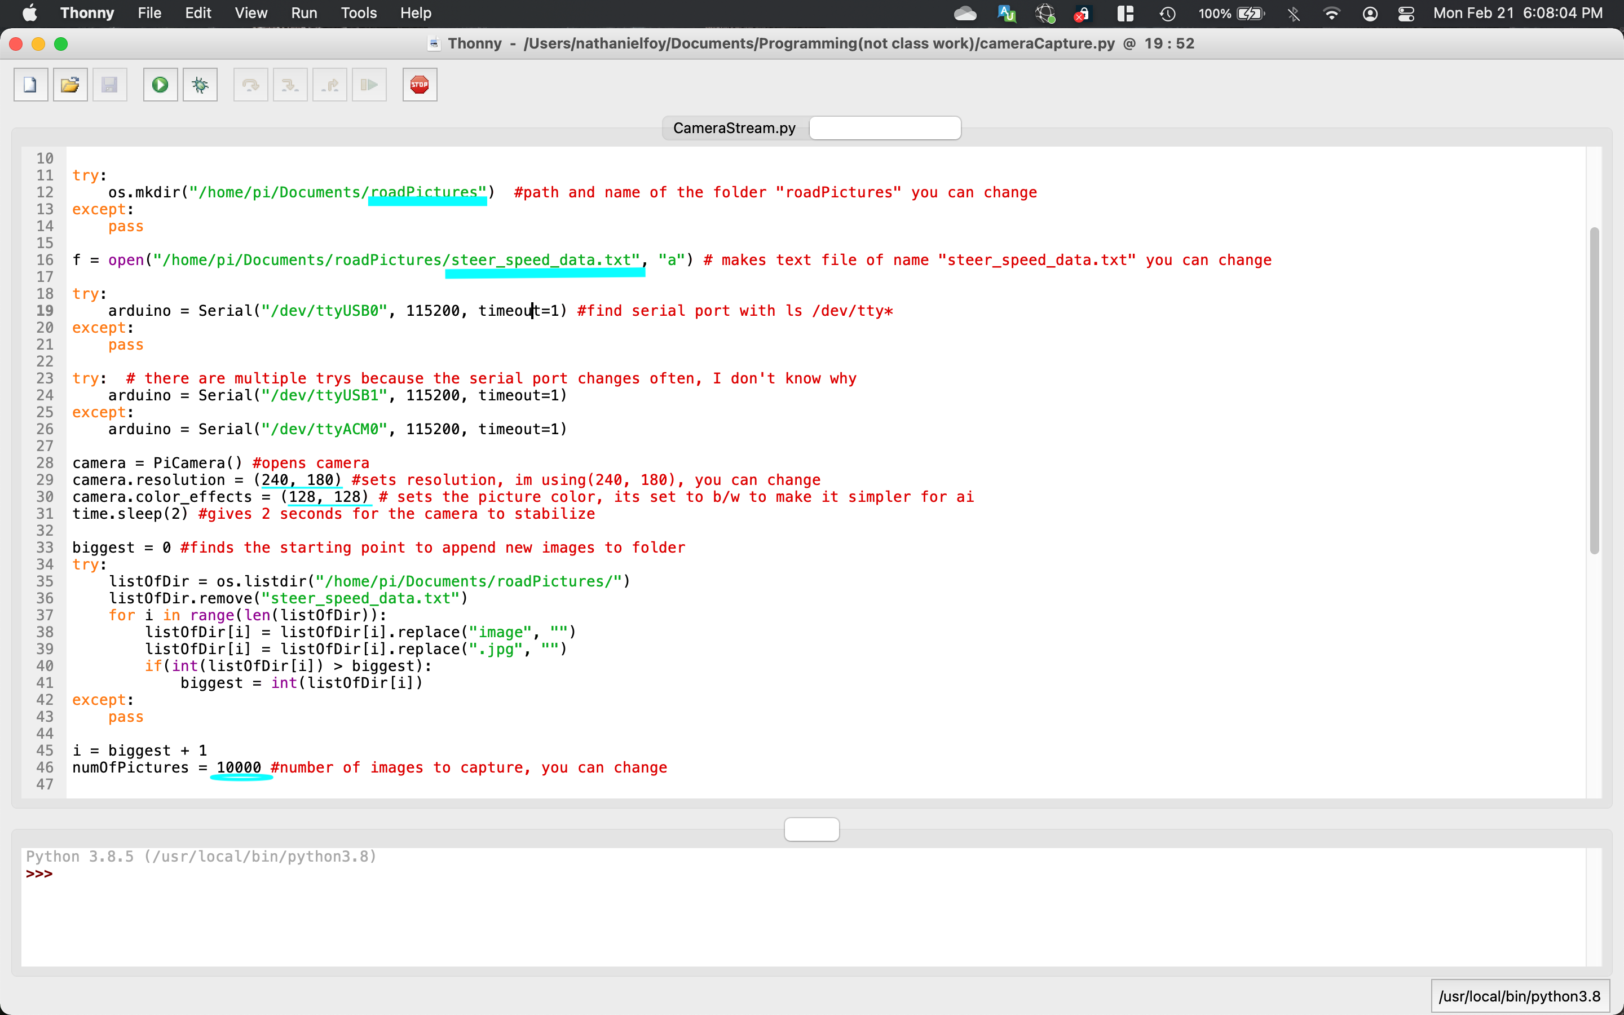Step into the function call
The image size is (1624, 1015).
coord(289,85)
